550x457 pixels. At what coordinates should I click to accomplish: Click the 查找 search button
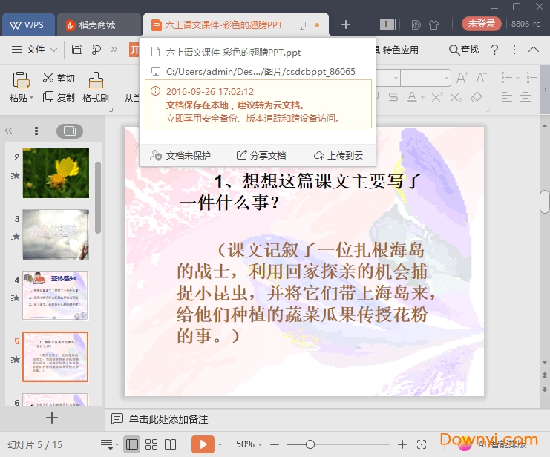pos(464,50)
